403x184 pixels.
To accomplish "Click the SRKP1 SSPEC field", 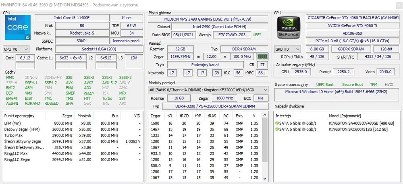I will [82, 41].
